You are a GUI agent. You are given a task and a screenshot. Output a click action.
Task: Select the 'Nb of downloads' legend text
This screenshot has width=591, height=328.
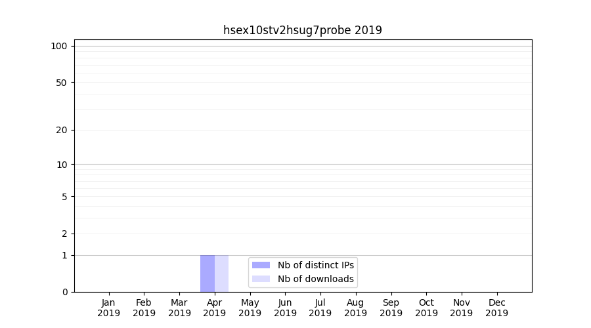click(x=315, y=279)
